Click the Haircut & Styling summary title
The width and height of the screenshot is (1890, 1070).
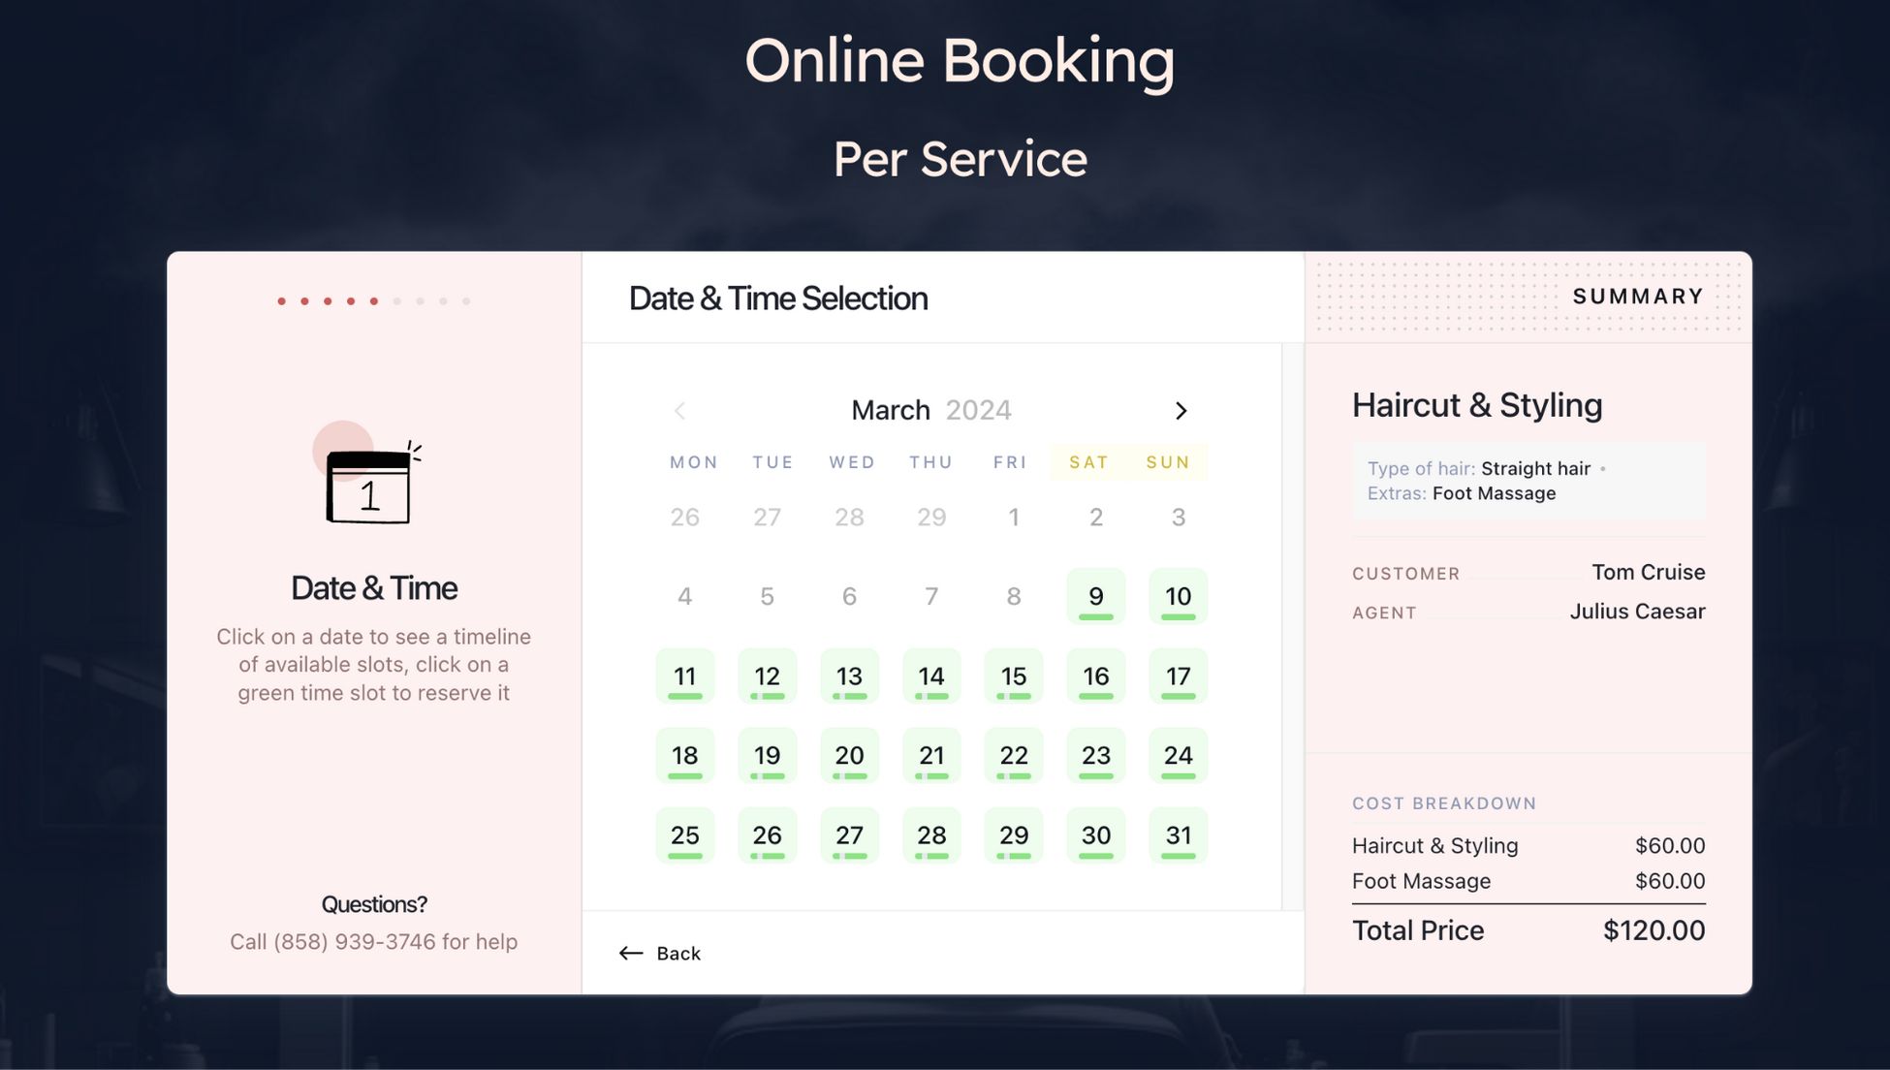(1477, 405)
